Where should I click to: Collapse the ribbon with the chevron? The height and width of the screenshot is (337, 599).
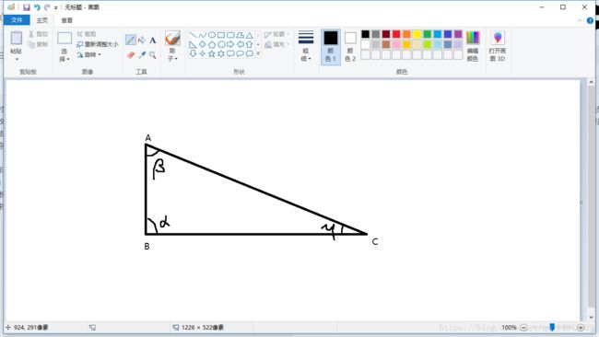580,20
